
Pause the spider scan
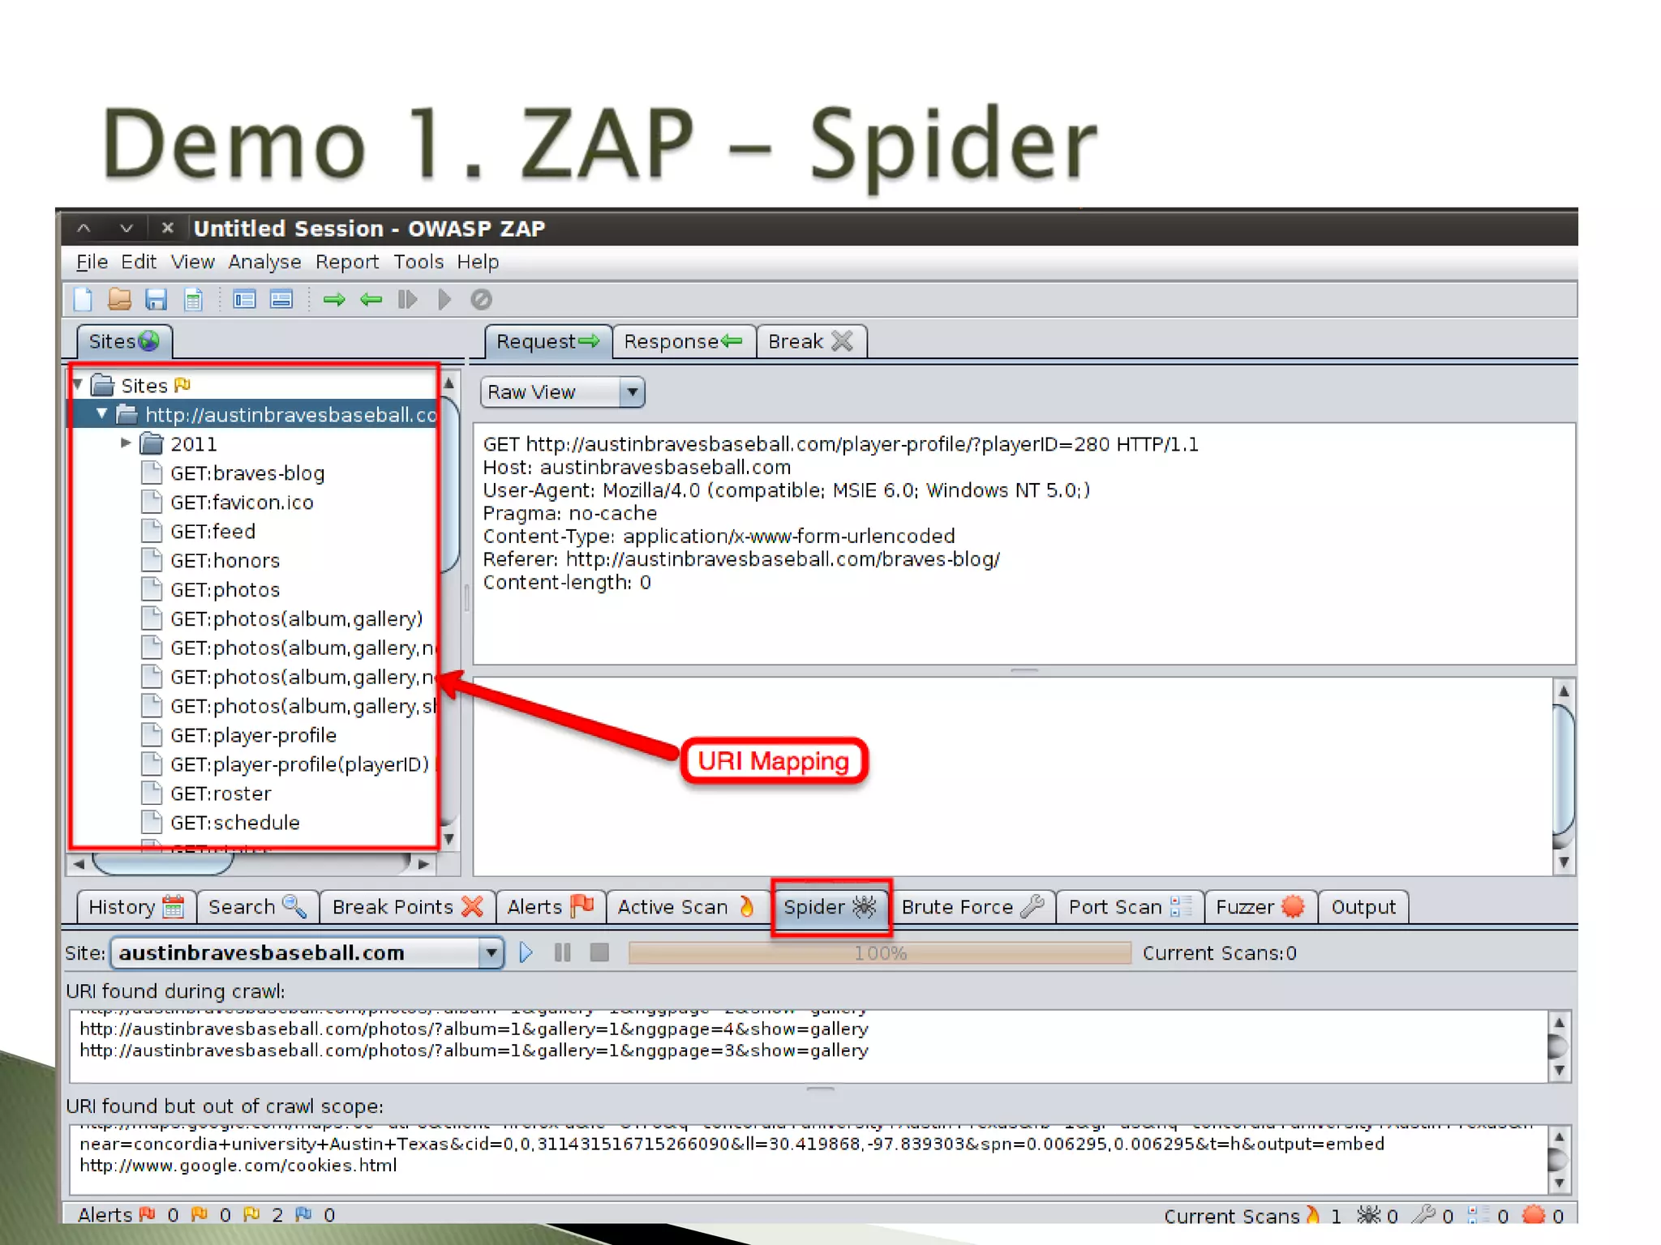[x=563, y=952]
